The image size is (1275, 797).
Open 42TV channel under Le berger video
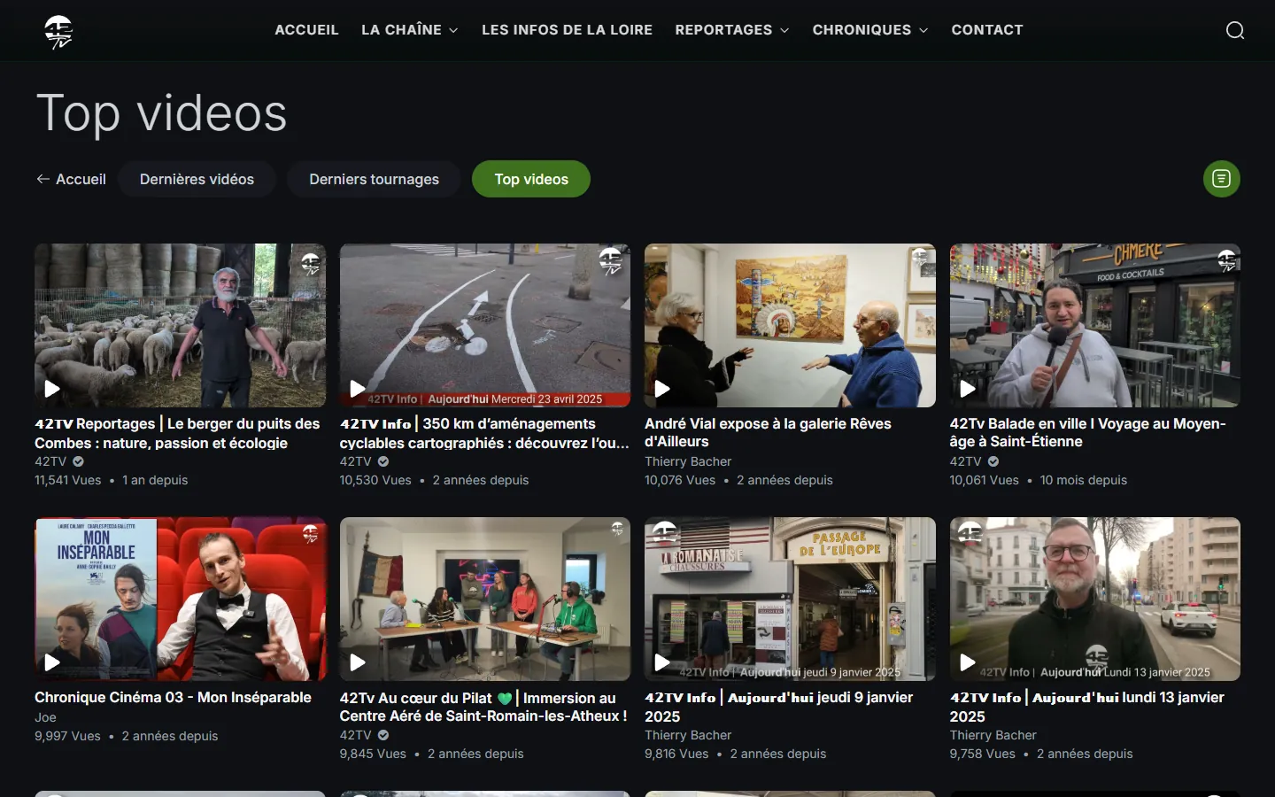click(50, 461)
